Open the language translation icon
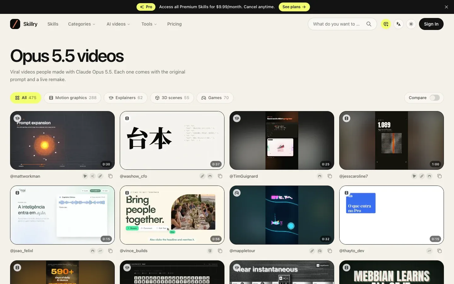 (399, 24)
